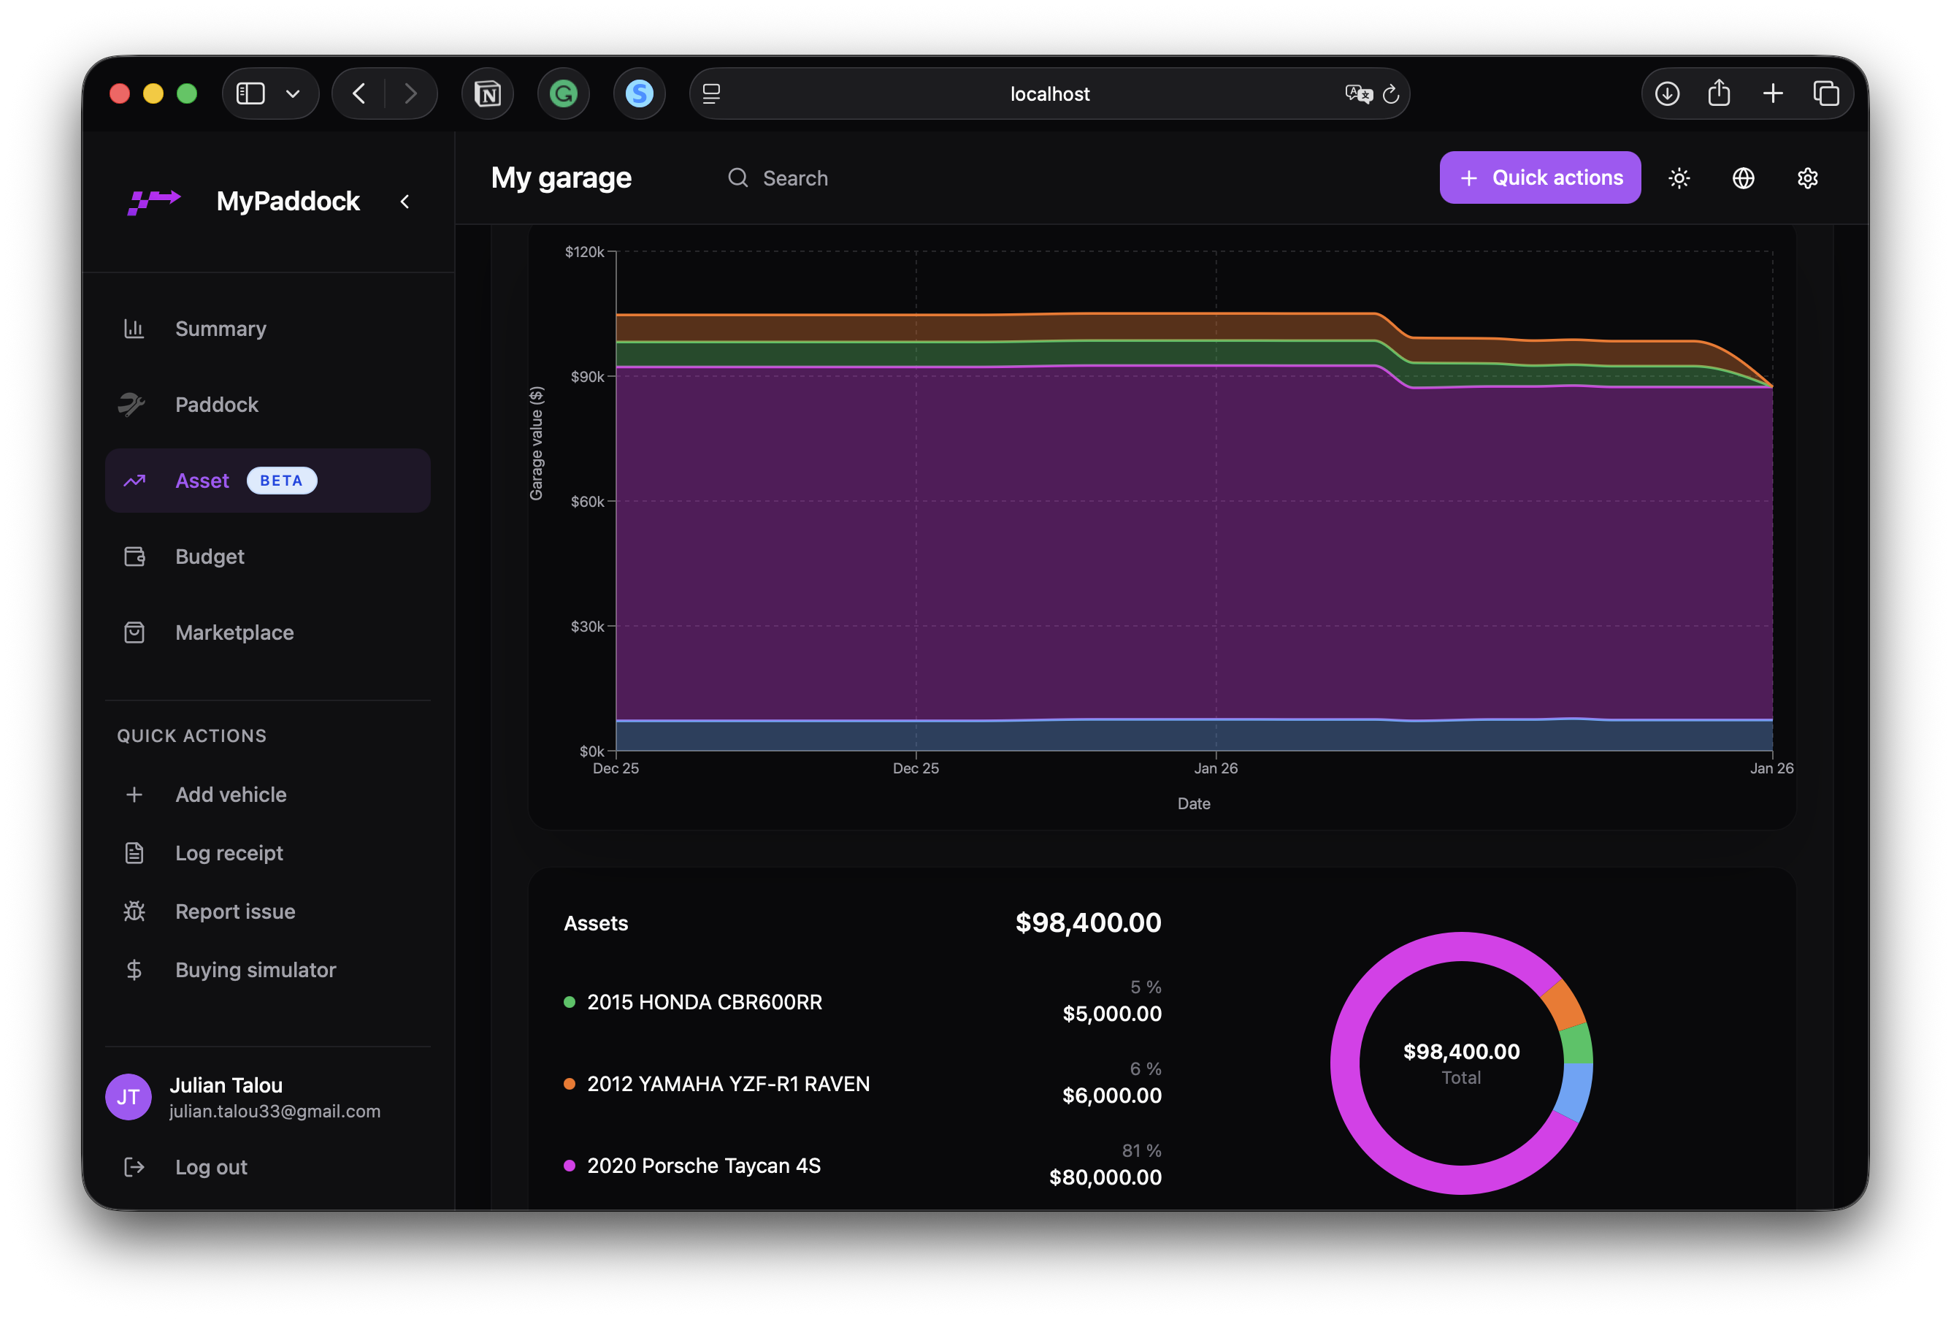
Task: Select the 2020 Porsche Taycan purple dot
Action: pyautogui.click(x=570, y=1166)
